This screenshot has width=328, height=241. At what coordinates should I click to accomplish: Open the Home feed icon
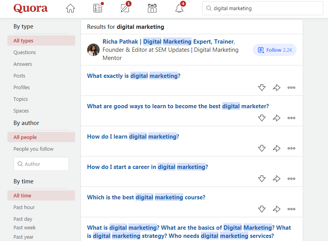pyautogui.click(x=70, y=9)
